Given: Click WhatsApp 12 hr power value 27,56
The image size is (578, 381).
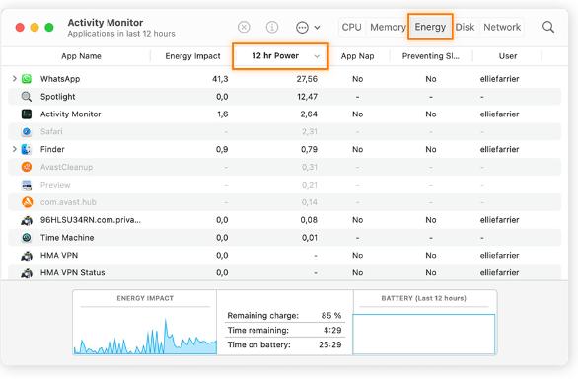Looking at the screenshot, I should click(307, 79).
